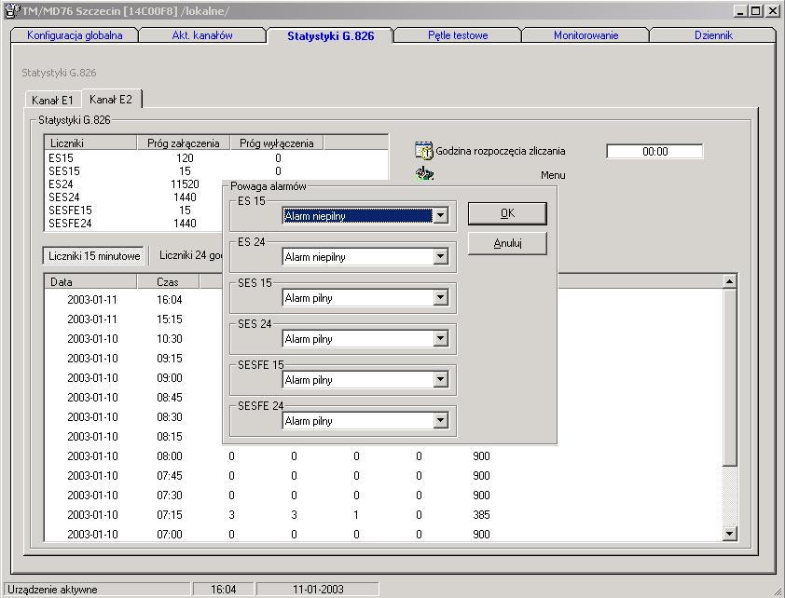Image resolution: width=785 pixels, height=598 pixels.
Task: Click the scroll up arrow of the data list
Action: pyautogui.click(x=730, y=281)
